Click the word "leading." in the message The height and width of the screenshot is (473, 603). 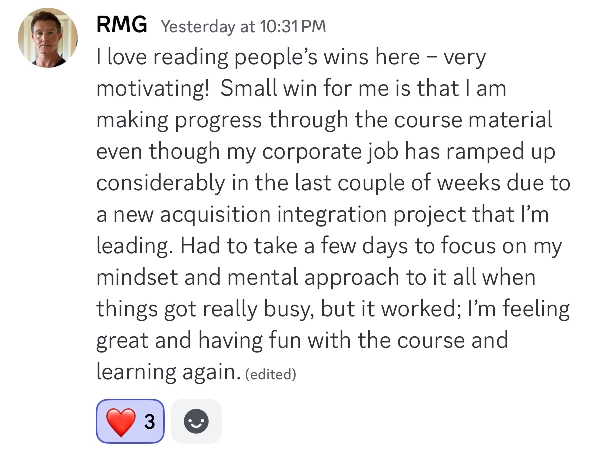point(135,246)
